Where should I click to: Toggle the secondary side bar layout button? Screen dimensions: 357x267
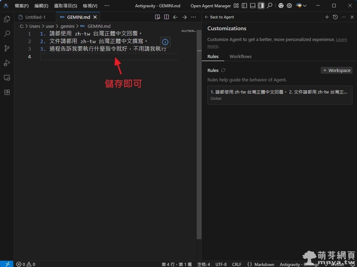coord(261,6)
